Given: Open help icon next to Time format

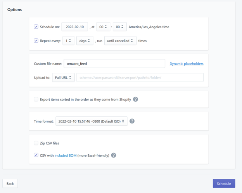Looking at the screenshot, I should click(x=132, y=121).
